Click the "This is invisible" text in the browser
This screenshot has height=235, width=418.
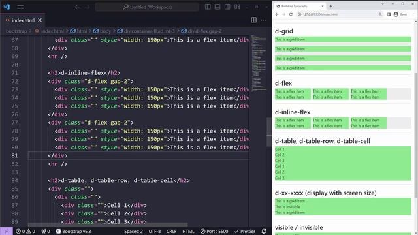287,207
